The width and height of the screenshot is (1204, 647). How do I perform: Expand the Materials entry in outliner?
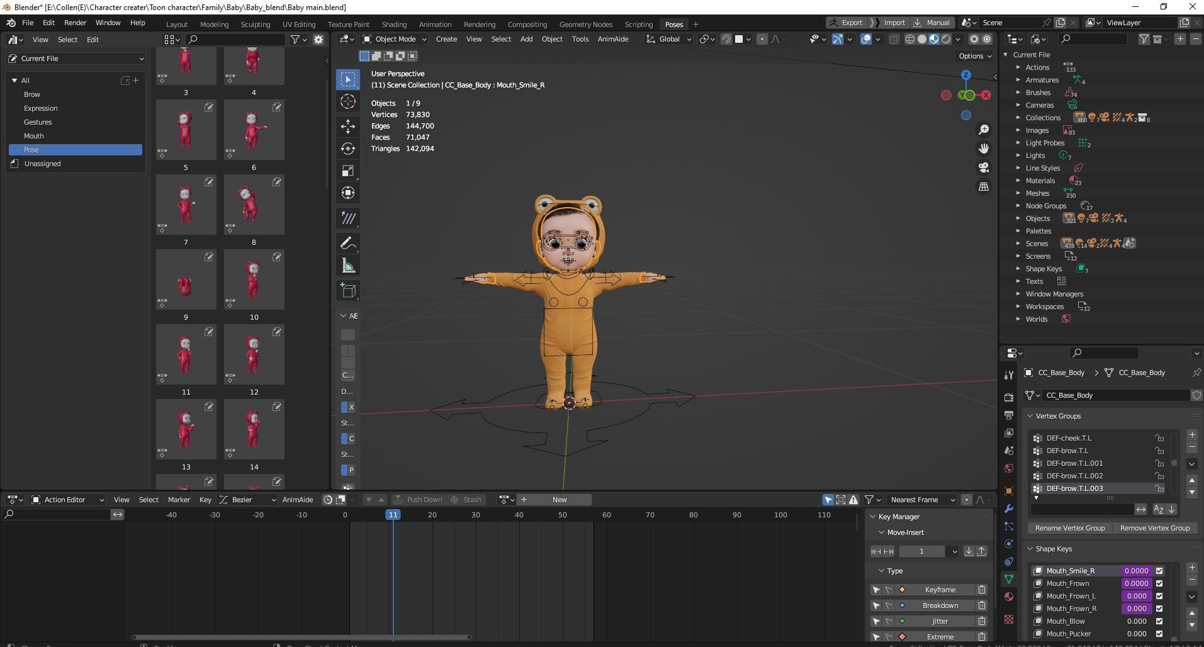tap(1018, 181)
